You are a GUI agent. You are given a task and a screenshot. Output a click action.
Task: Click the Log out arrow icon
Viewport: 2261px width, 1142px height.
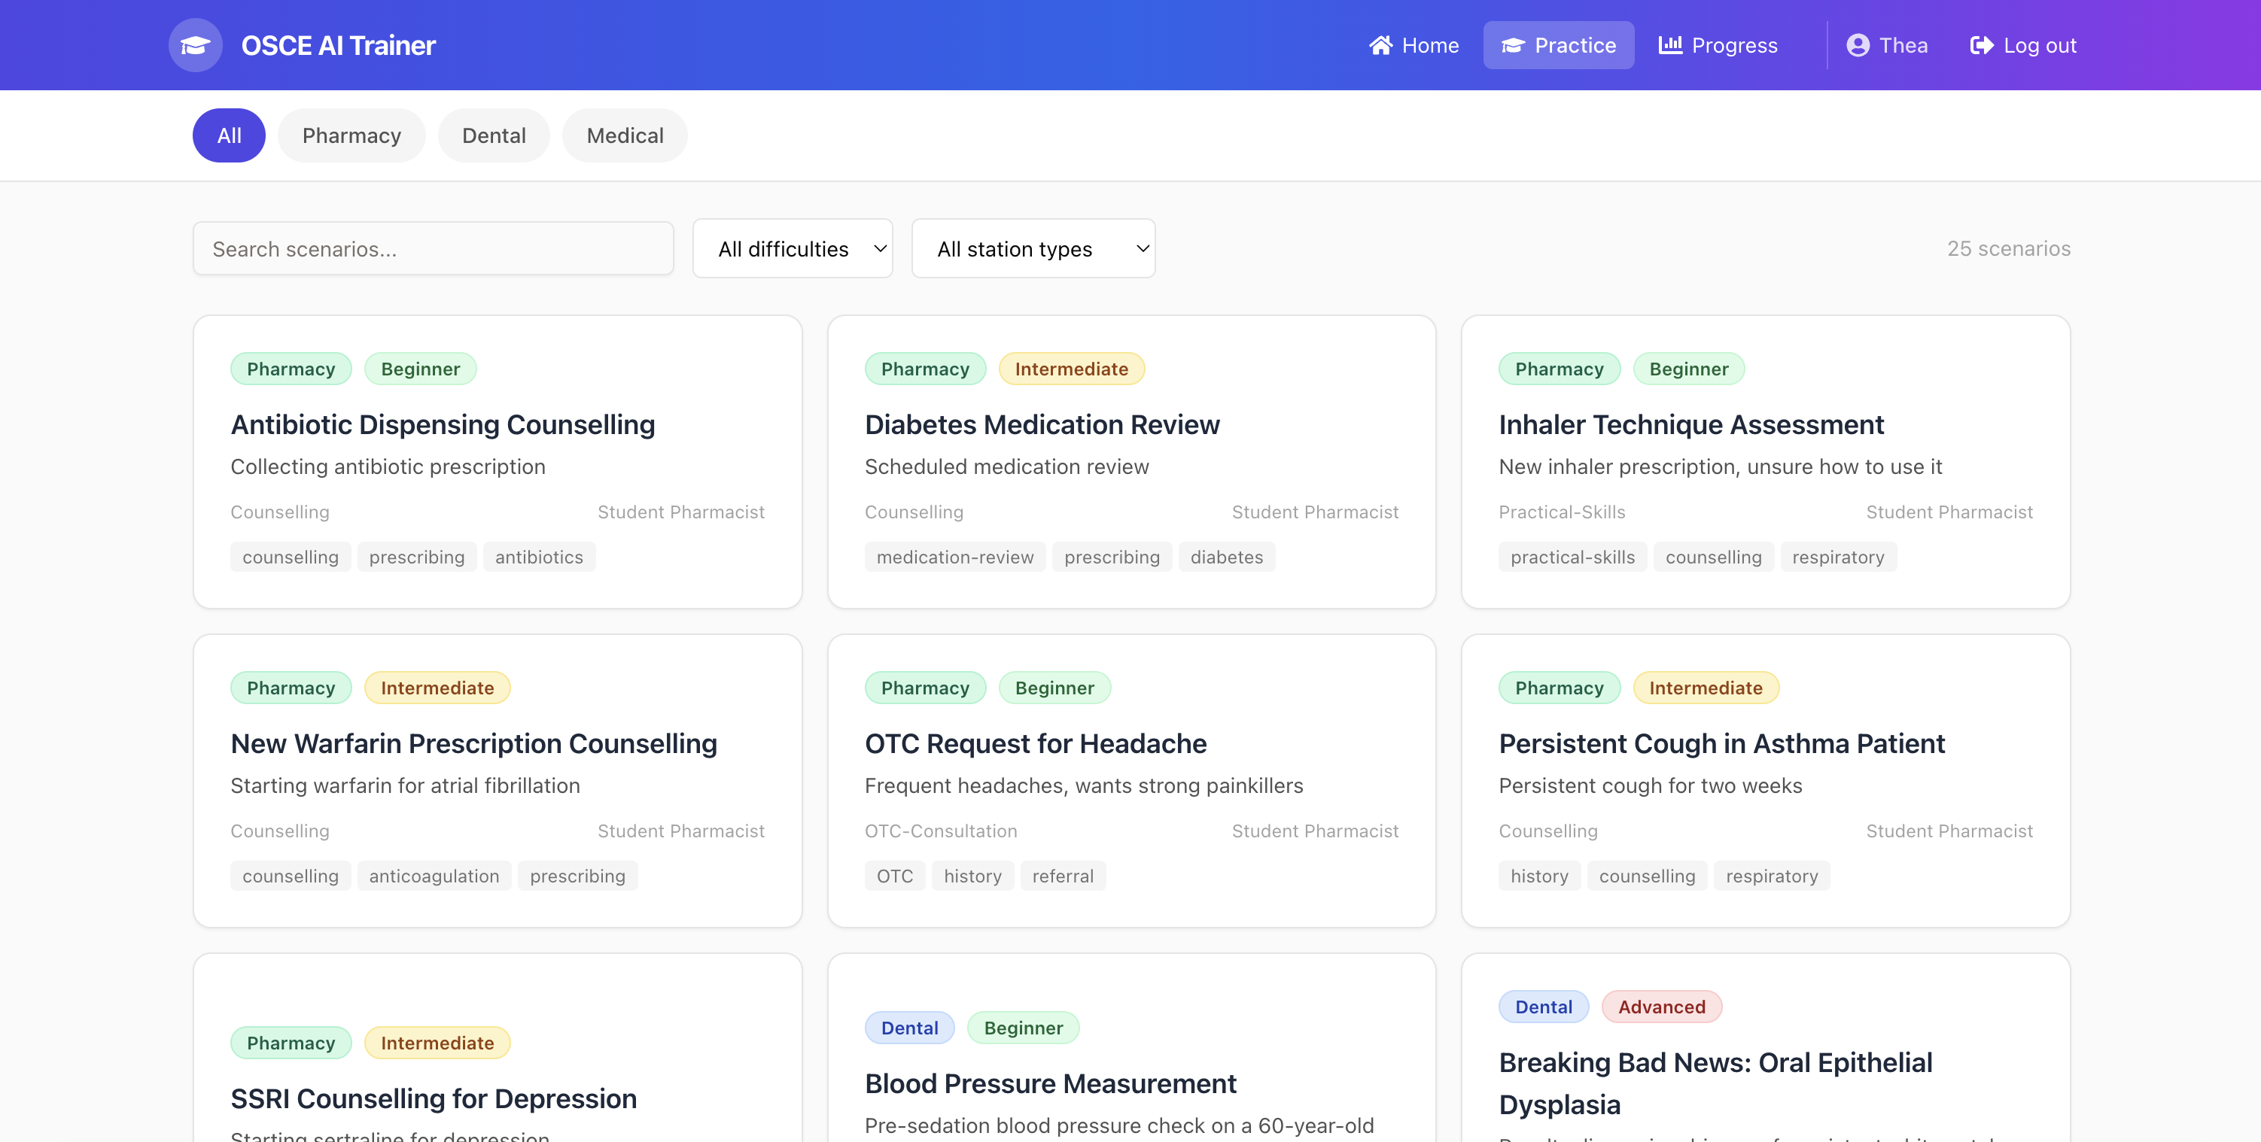[x=1981, y=44]
